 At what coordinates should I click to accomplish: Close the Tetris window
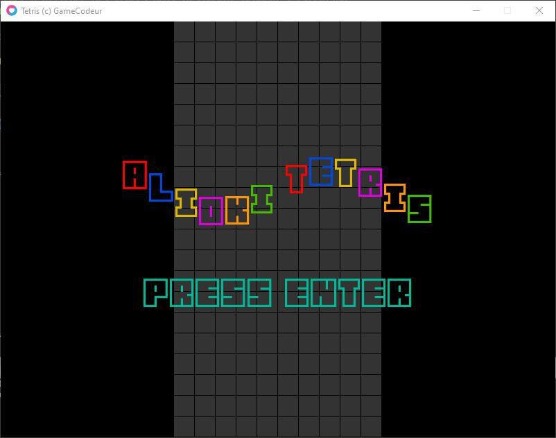[x=539, y=10]
